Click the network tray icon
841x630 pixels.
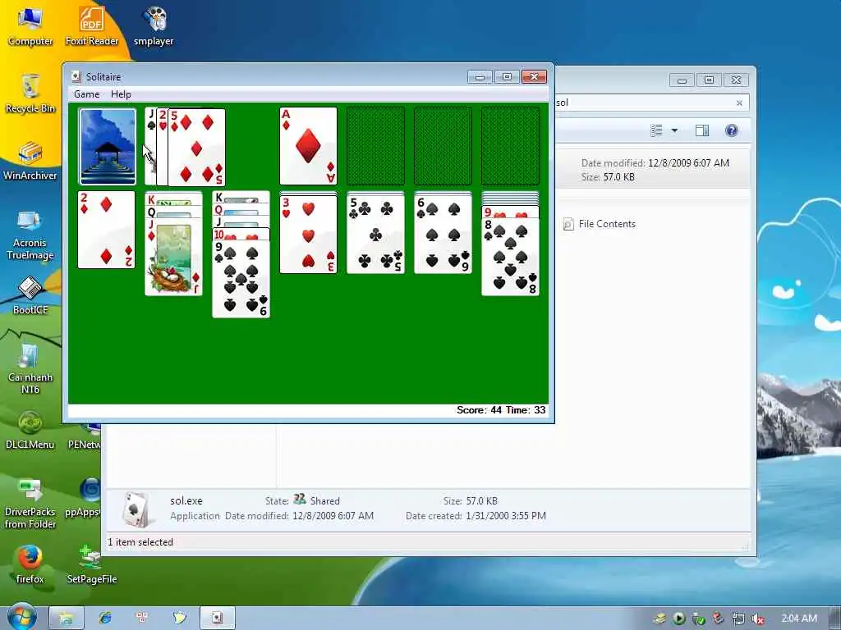click(x=738, y=619)
